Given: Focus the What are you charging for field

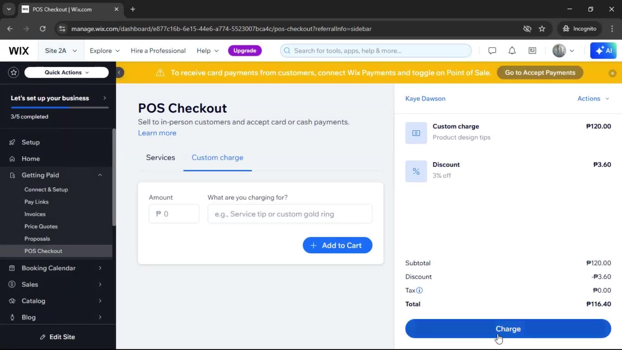Looking at the screenshot, I should click(x=290, y=214).
